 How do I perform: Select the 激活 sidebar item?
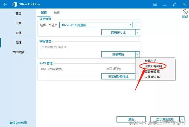tap(18, 42)
